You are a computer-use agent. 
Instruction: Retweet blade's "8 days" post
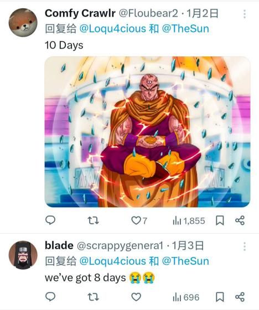(x=93, y=297)
